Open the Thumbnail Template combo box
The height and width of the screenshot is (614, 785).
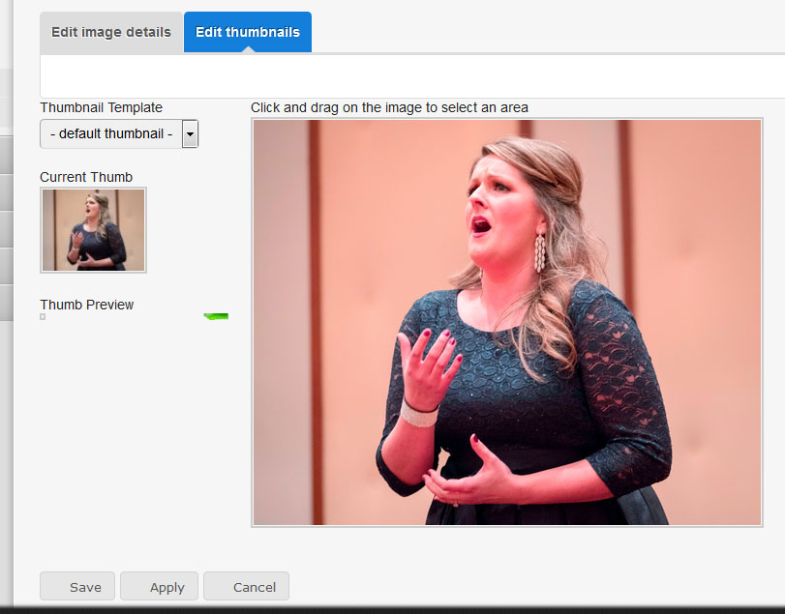click(110, 133)
